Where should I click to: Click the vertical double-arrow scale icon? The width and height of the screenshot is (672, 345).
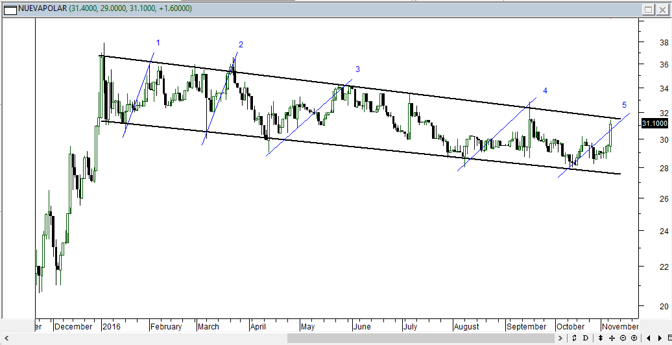601,338
